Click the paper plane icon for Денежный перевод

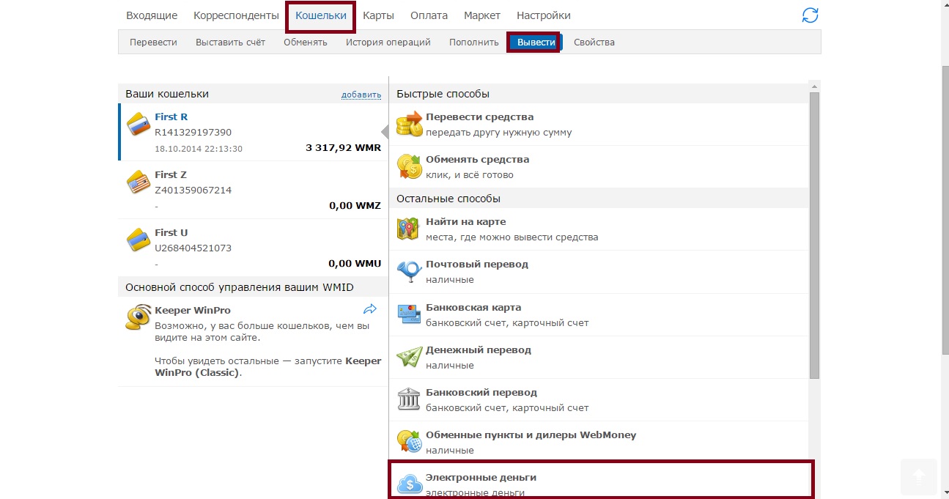[x=409, y=357]
